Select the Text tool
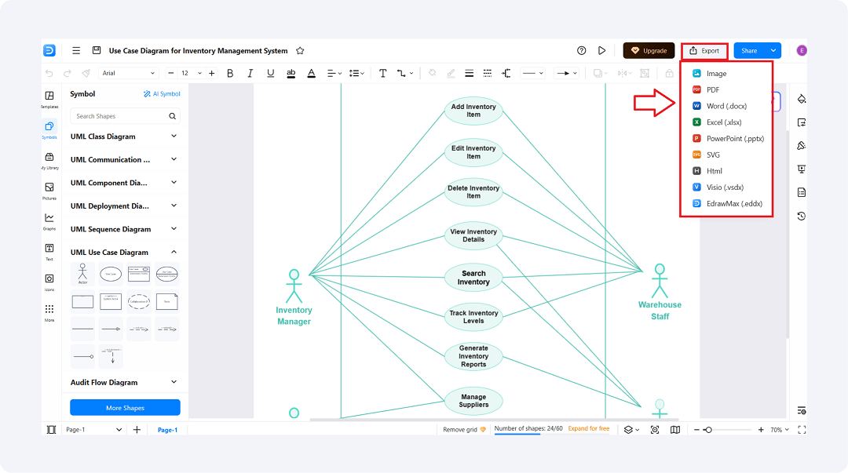The width and height of the screenshot is (848, 473). click(x=383, y=73)
